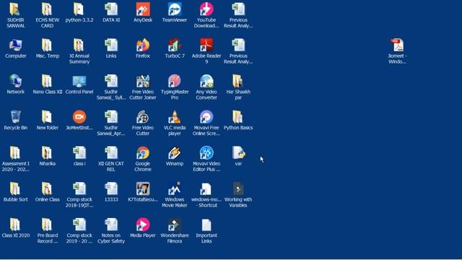Click the K7TotalSecurity shortcut
This screenshot has height=260, width=462.
coord(143,189)
